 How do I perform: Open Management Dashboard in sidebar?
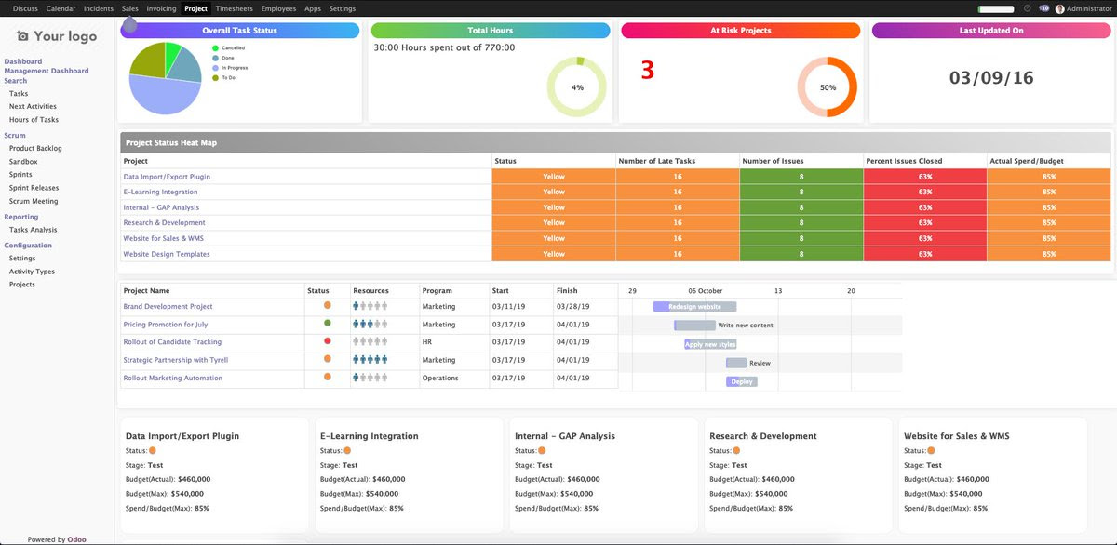(x=47, y=71)
